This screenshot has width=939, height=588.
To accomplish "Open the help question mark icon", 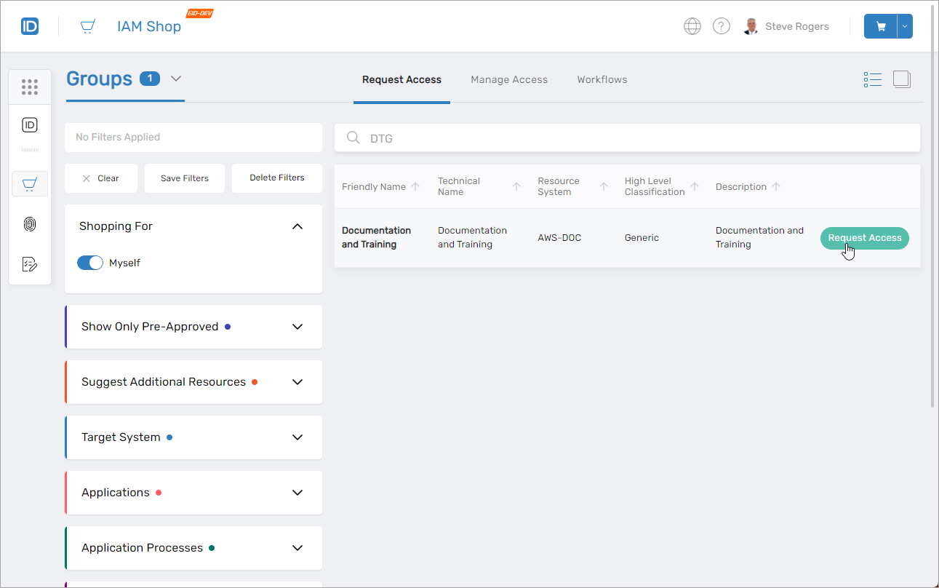I will pos(721,26).
